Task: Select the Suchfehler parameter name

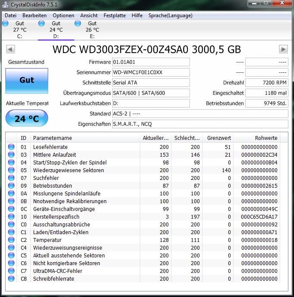Action: click(x=46, y=178)
